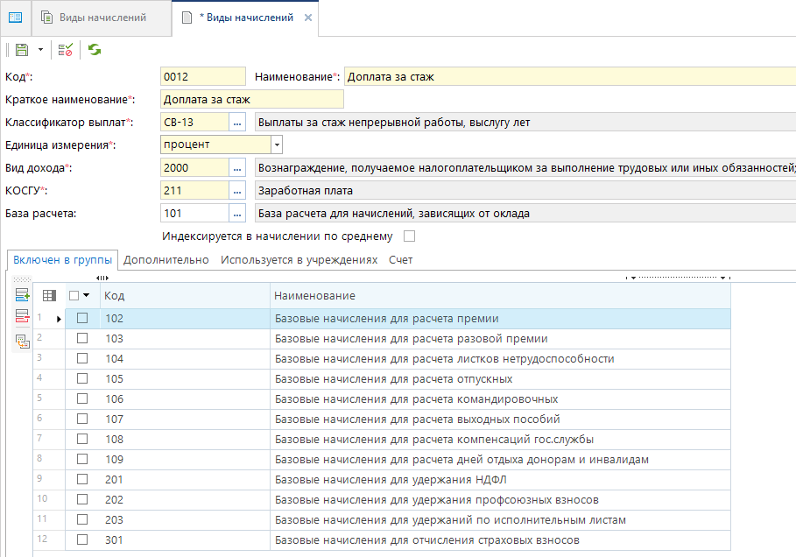
Task: Open the column chooser grid icon
Action: tap(50, 296)
